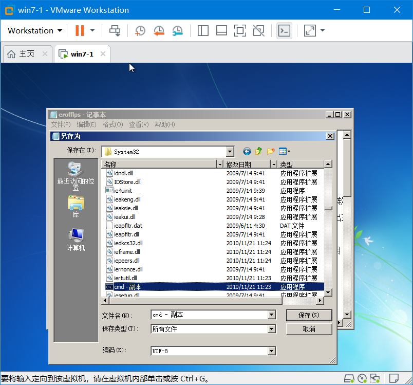Open 最近访问的位置 in places bar
Image resolution: width=413 pixels, height=385 pixels.
tap(76, 176)
